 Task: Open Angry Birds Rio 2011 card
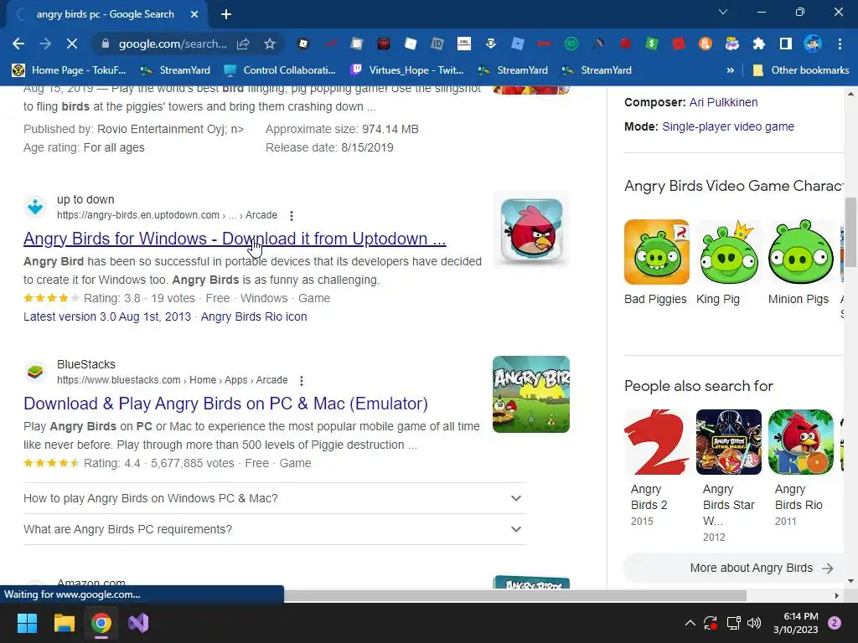(x=800, y=469)
